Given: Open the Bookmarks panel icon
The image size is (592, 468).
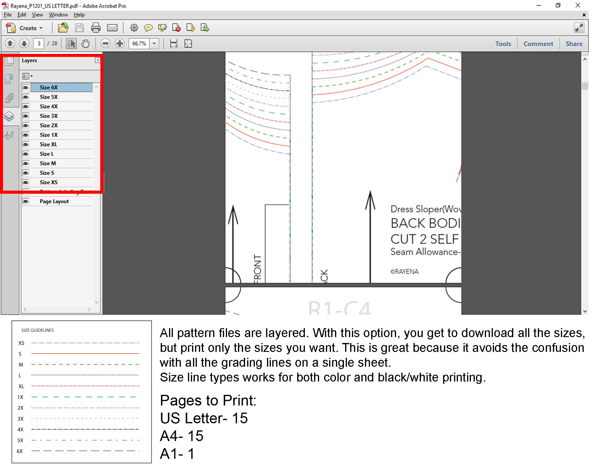Looking at the screenshot, I should tap(9, 79).
